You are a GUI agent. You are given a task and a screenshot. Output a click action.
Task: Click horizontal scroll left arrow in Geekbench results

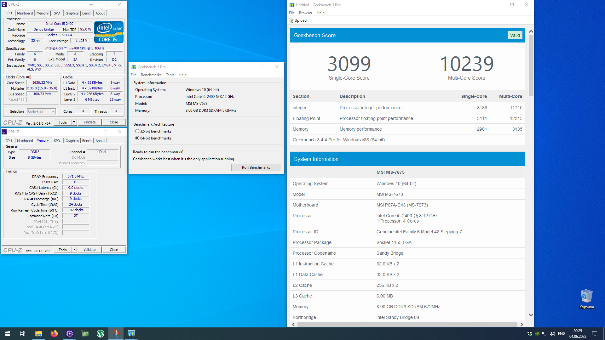pyautogui.click(x=294, y=324)
